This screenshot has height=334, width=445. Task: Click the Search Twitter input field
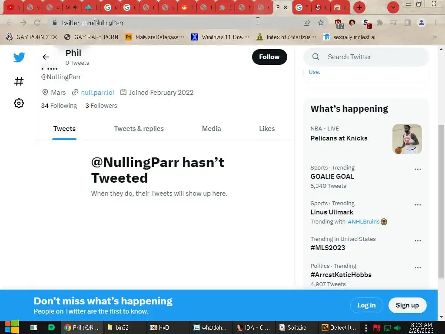[366, 57]
